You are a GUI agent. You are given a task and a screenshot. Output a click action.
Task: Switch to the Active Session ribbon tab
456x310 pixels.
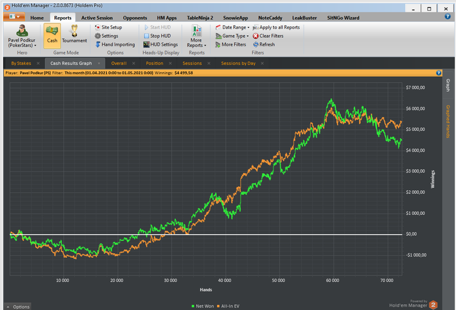pyautogui.click(x=96, y=18)
